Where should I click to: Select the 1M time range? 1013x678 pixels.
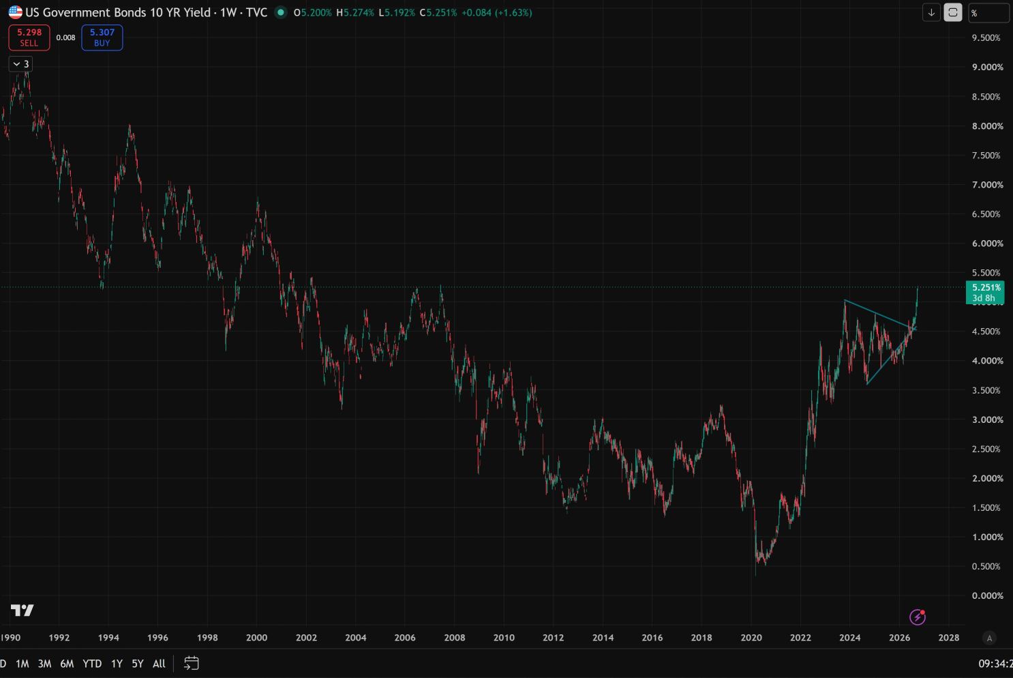coord(22,664)
